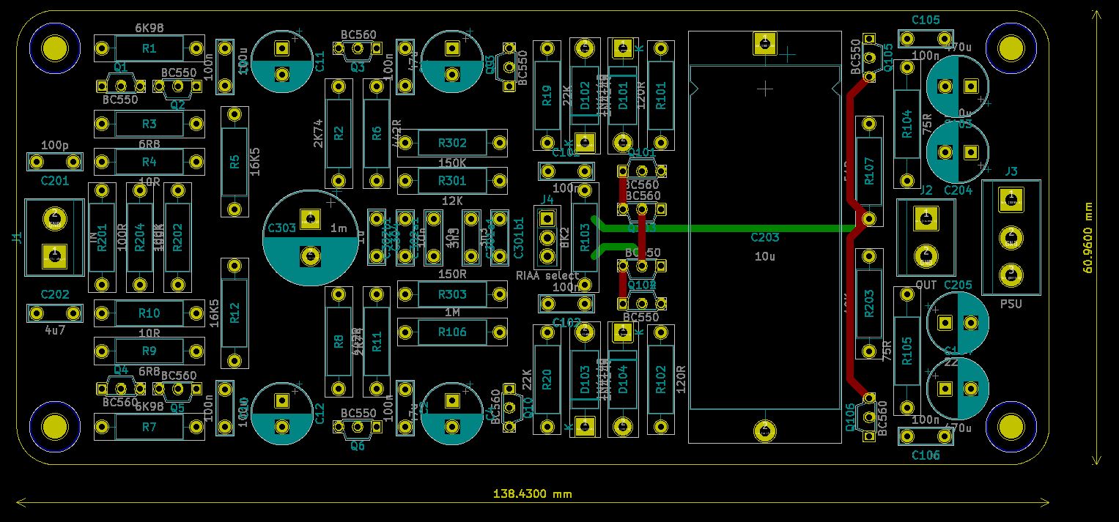Select capacitor C202 footprint

pyautogui.click(x=54, y=313)
